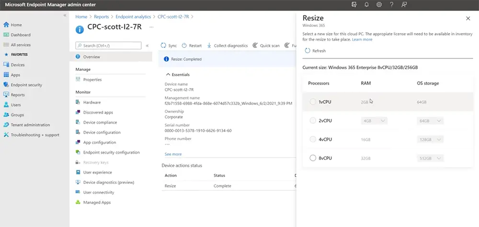The image size is (479, 227).
Task: Click the Restart toolbar button
Action: (x=192, y=45)
